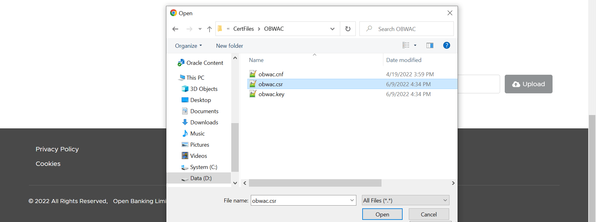Create a New folder
Image resolution: width=596 pixels, height=222 pixels.
pos(229,46)
